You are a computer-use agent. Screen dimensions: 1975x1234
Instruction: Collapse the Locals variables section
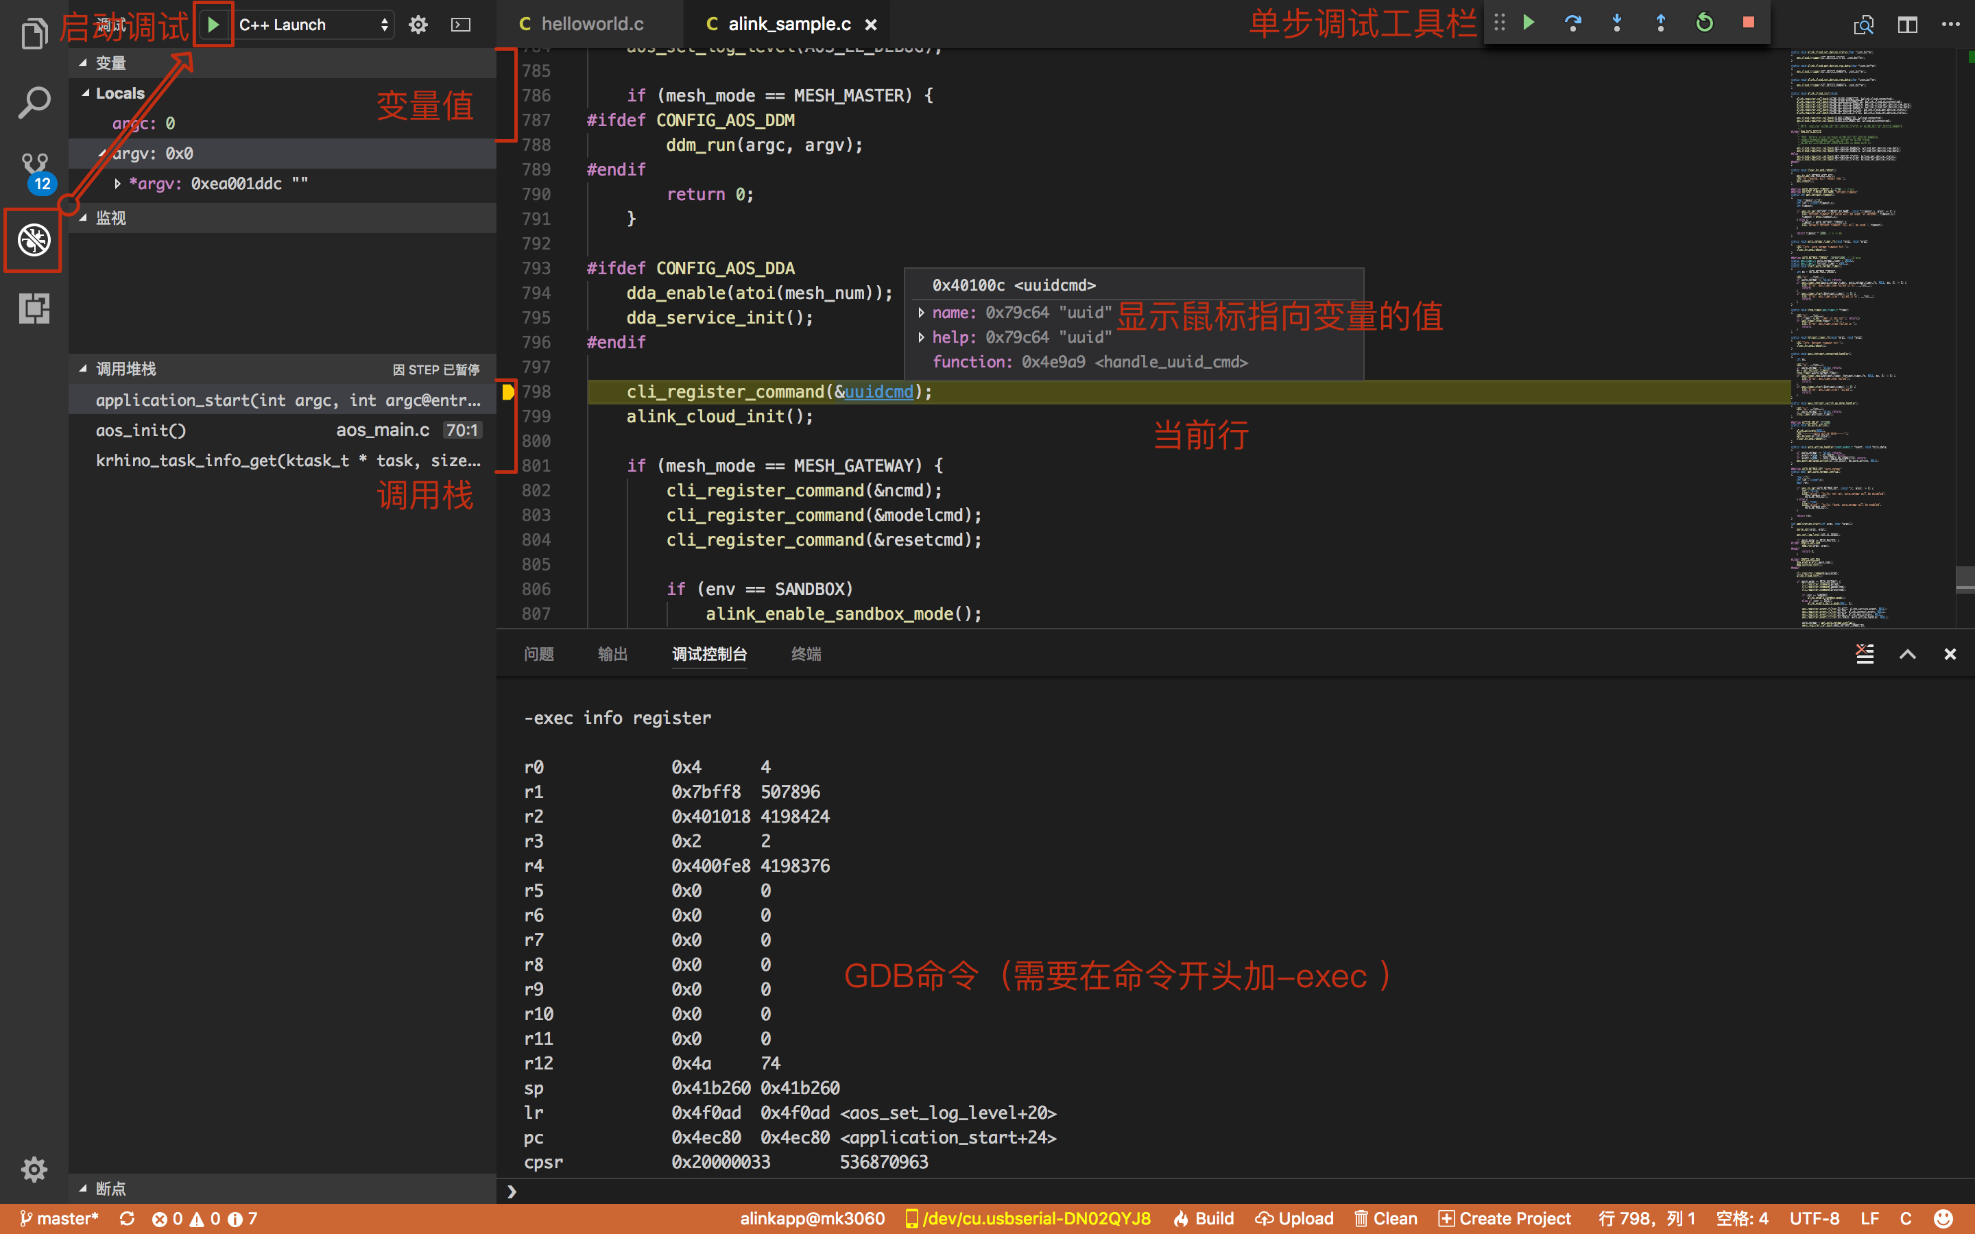click(x=86, y=93)
